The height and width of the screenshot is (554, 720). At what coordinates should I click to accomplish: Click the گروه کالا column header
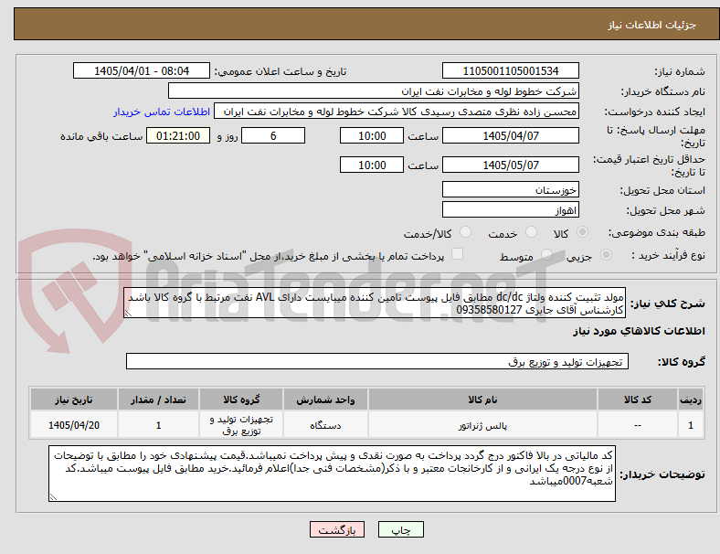coord(241,400)
